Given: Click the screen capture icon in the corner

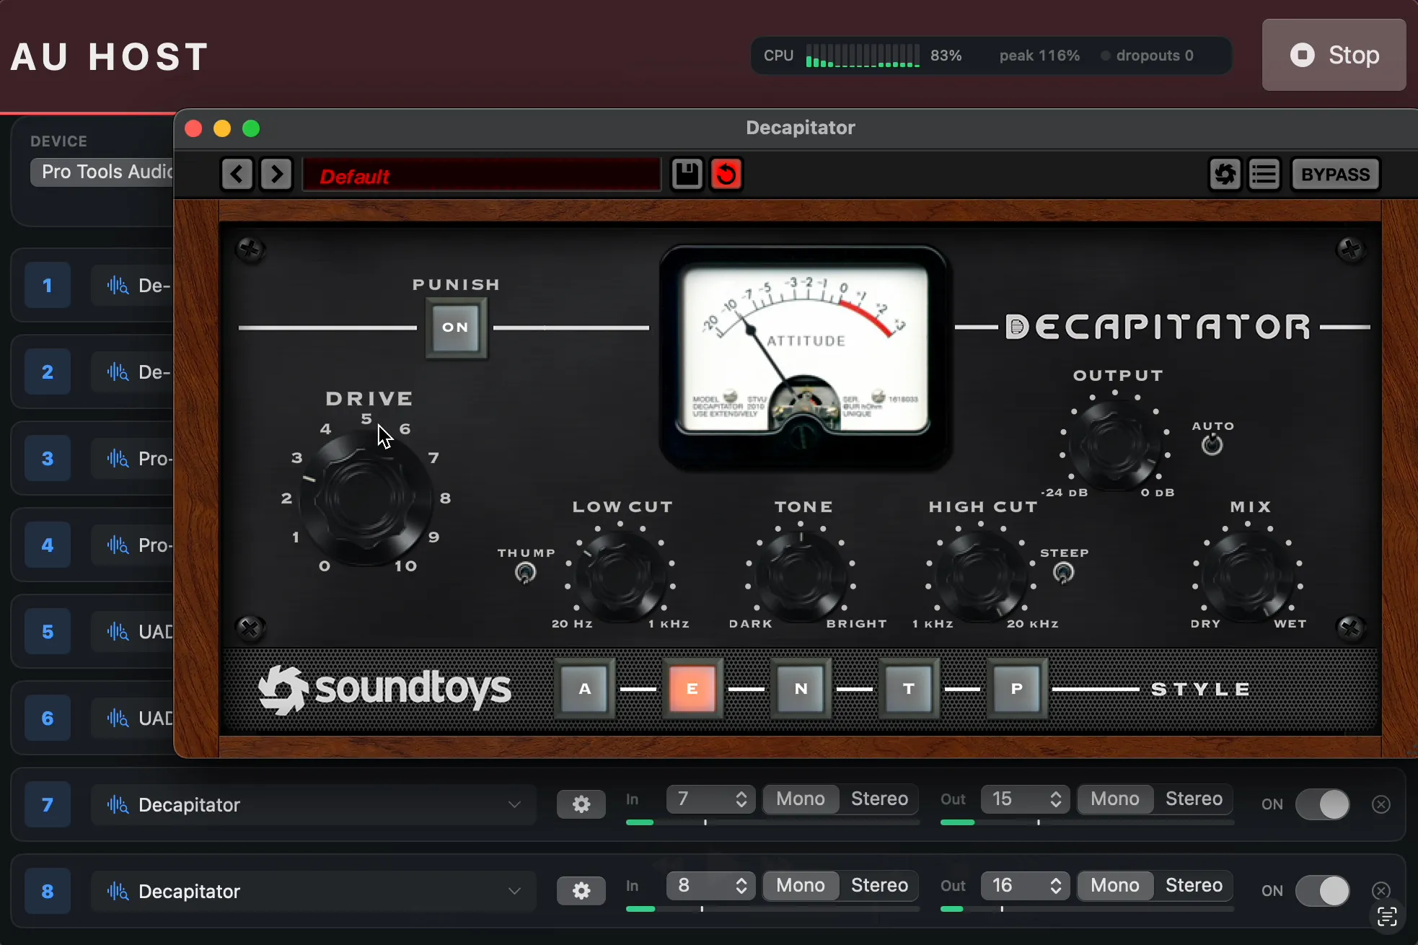Looking at the screenshot, I should pos(1387,917).
